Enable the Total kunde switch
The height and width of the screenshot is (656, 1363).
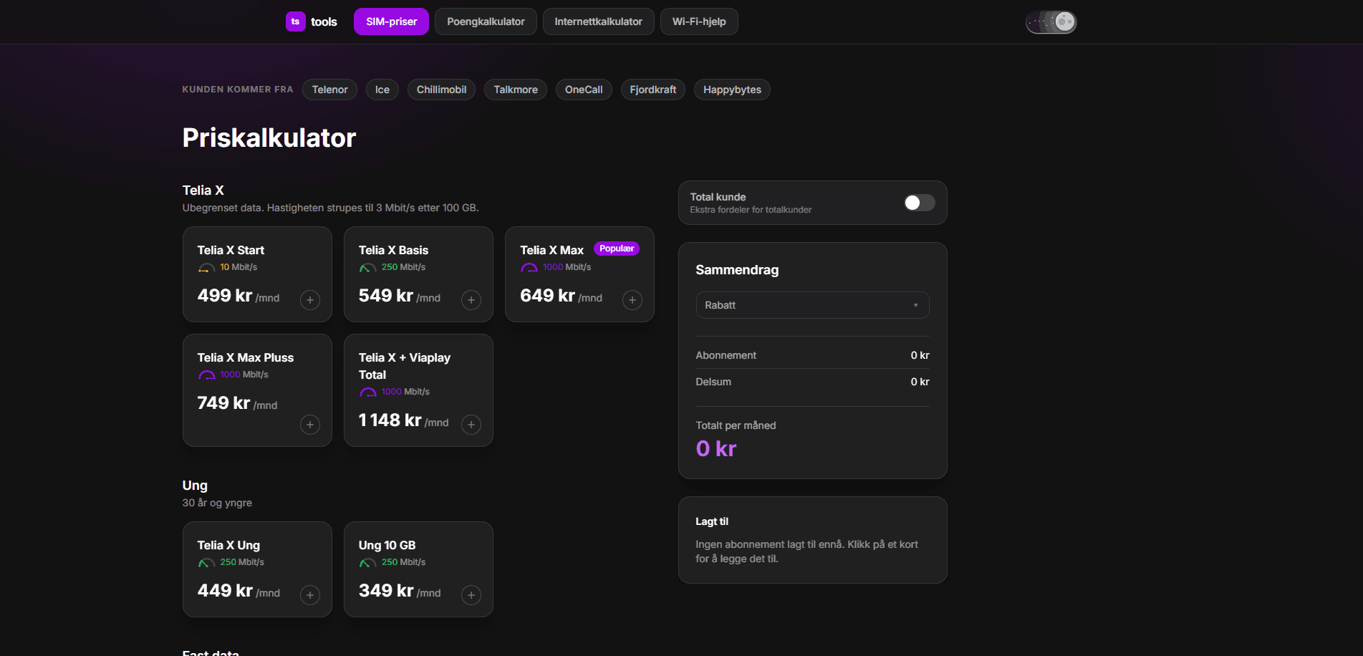919,203
